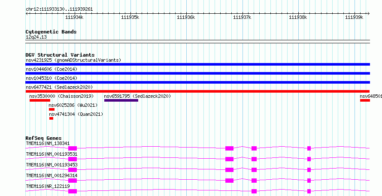Click the nsv4741304 (Quan2021) label
382x196 pixels.
tap(76, 114)
